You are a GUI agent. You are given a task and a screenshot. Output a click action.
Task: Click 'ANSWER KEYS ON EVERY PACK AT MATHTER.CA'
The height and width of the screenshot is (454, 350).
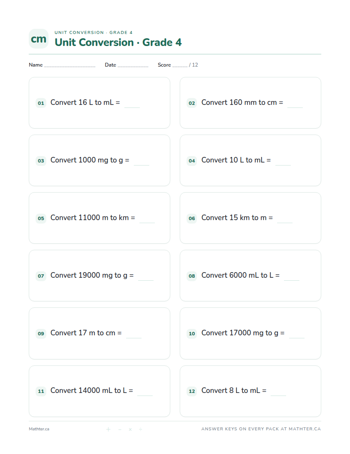coord(261,429)
